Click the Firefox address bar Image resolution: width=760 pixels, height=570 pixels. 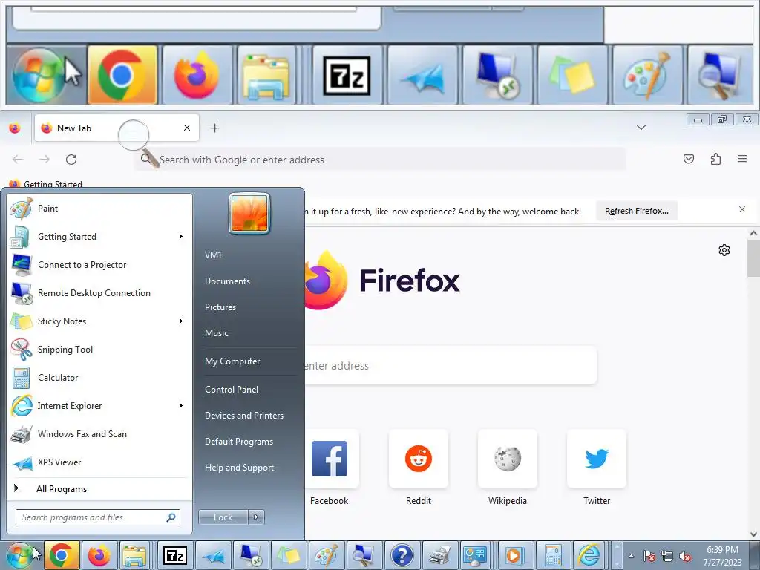[381, 160]
